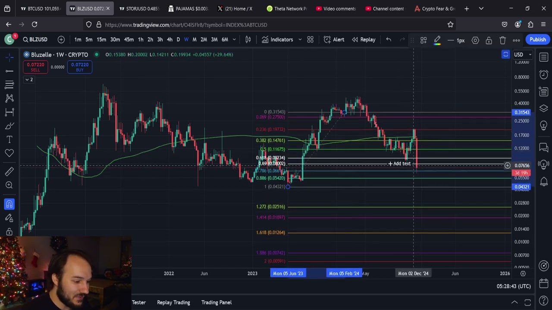This screenshot has height=310, width=552.
Task: Switch to the 4h timeframe
Action: click(x=169, y=40)
